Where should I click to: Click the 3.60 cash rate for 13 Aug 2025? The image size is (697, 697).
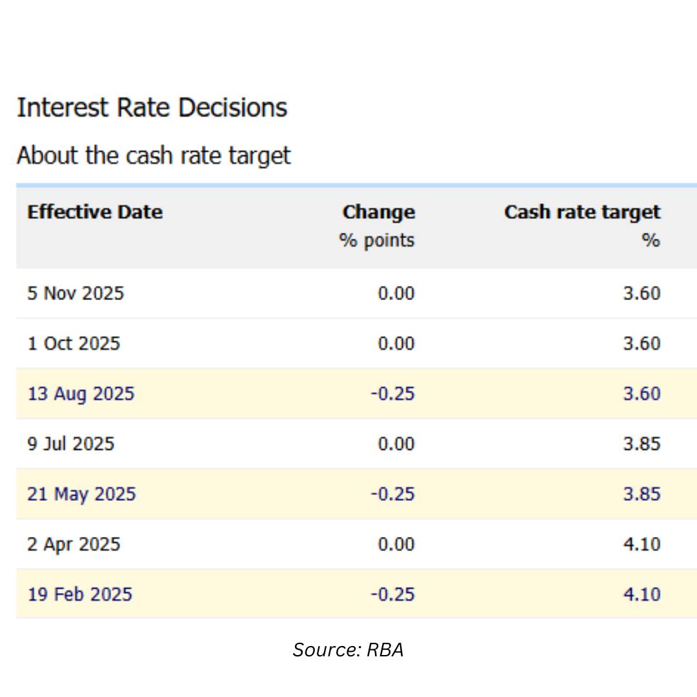(642, 394)
